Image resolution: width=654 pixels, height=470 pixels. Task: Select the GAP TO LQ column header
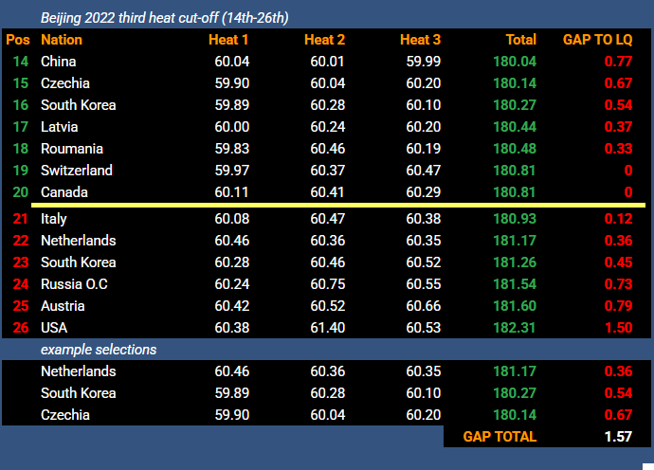click(x=598, y=40)
